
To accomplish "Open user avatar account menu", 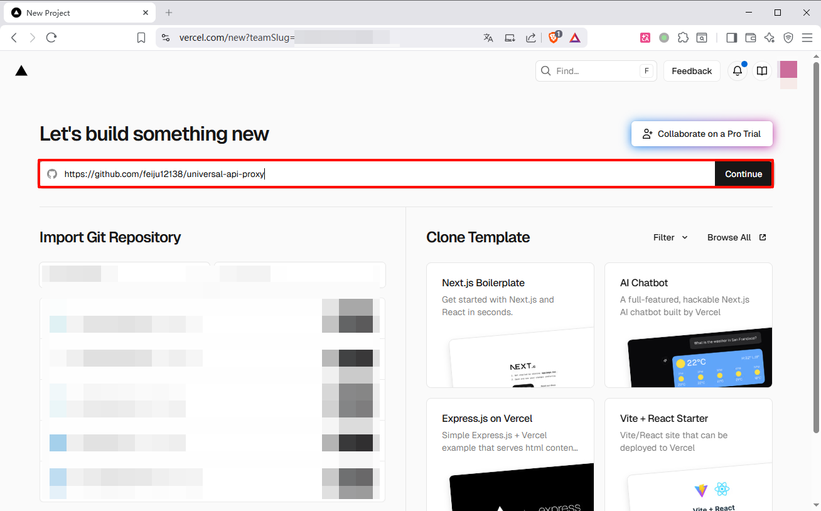I will tap(788, 71).
